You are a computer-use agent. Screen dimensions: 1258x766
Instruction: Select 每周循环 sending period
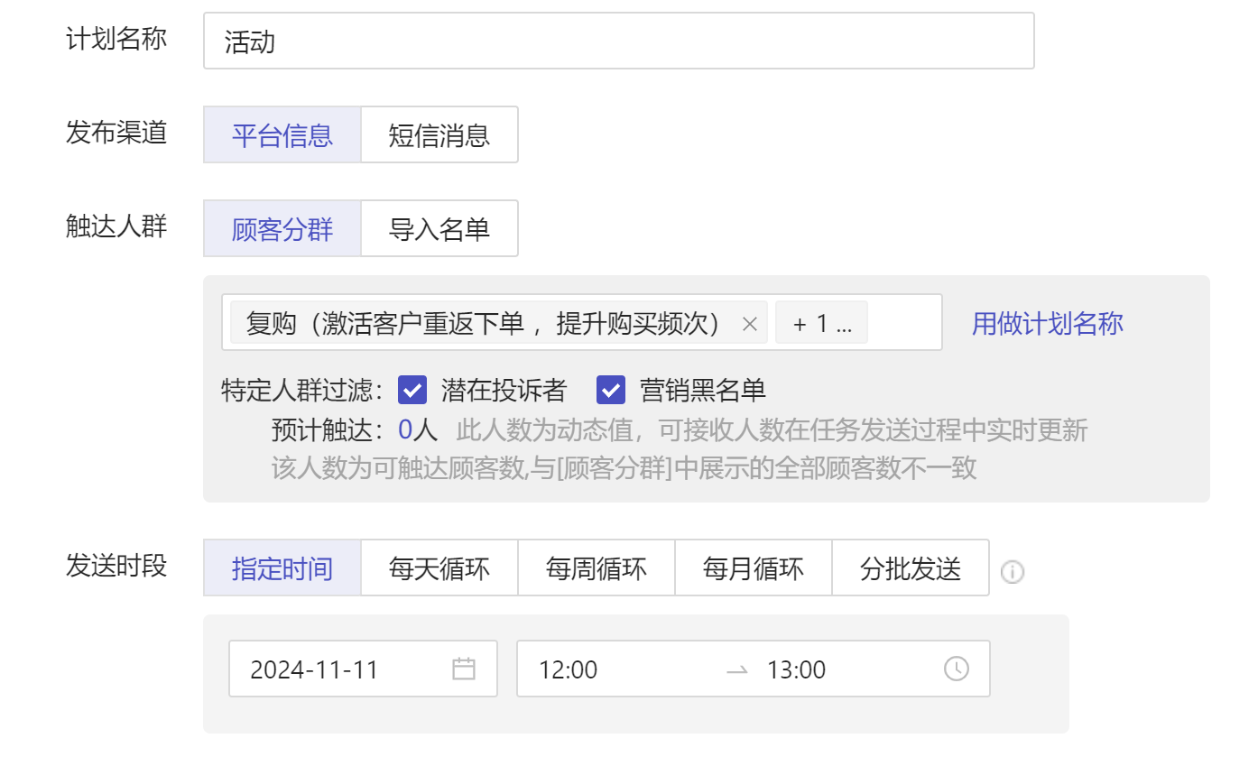[597, 568]
